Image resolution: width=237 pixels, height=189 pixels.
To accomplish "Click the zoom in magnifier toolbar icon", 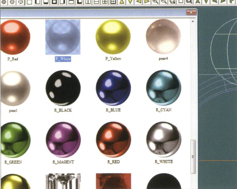I will click(x=156, y=2).
